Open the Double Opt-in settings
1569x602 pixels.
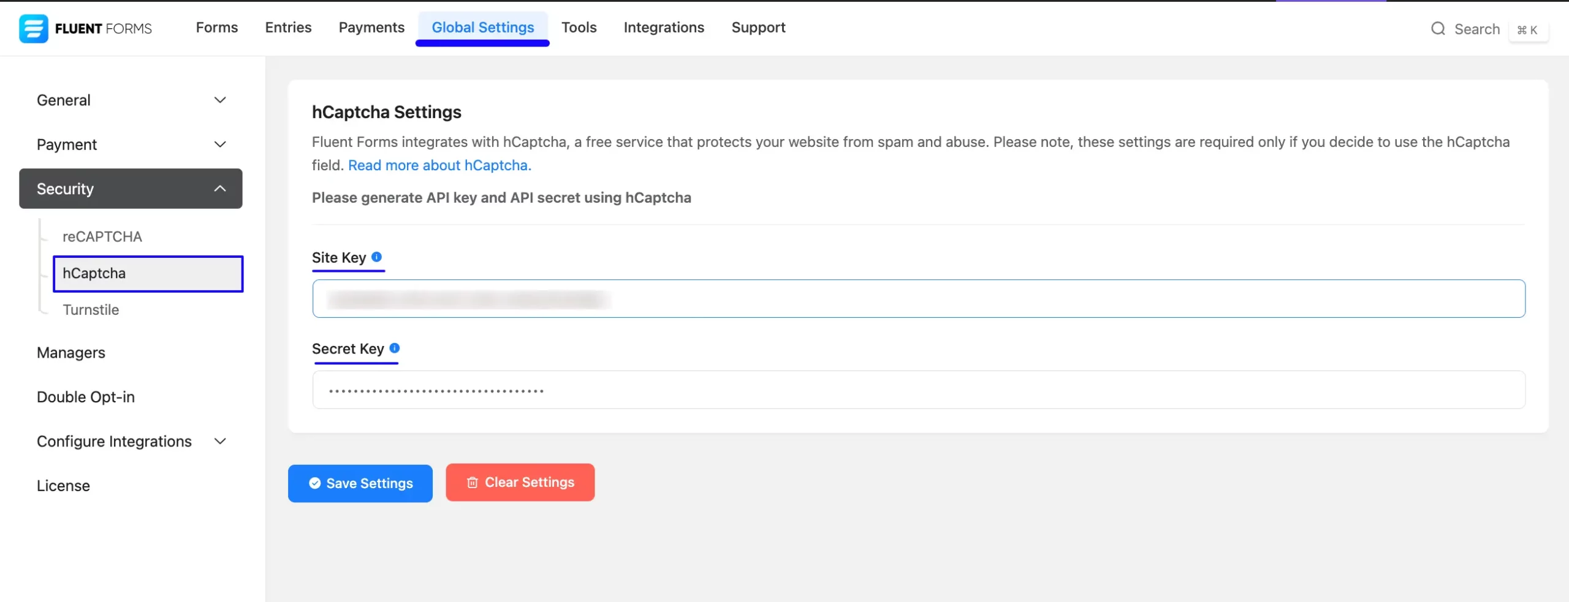(86, 397)
